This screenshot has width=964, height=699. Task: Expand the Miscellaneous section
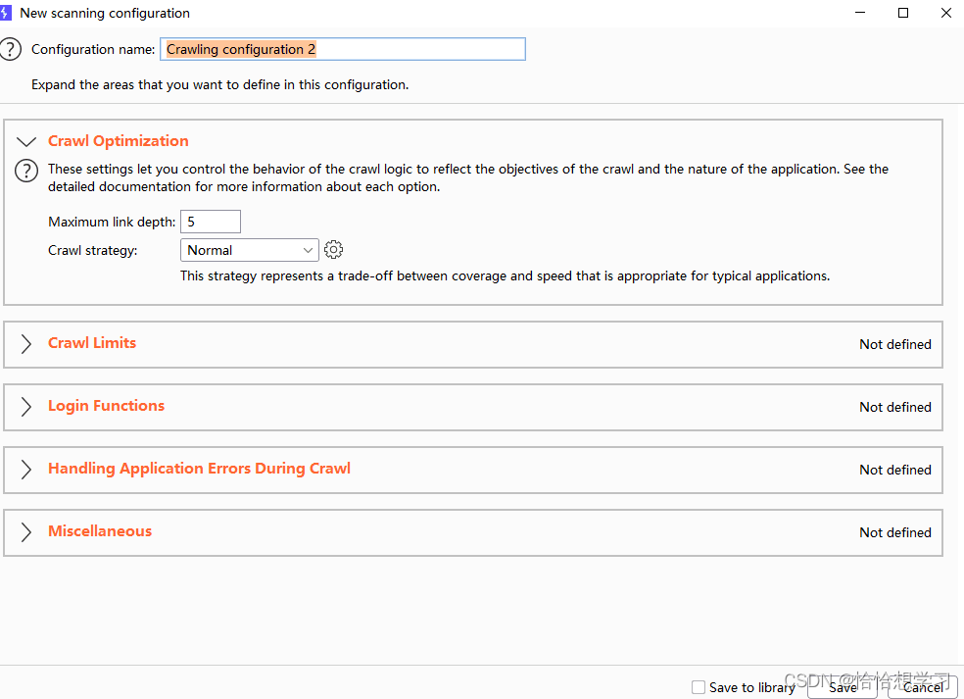[x=25, y=532]
